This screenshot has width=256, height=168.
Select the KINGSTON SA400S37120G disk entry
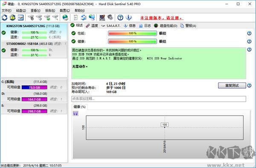tap(34, 32)
